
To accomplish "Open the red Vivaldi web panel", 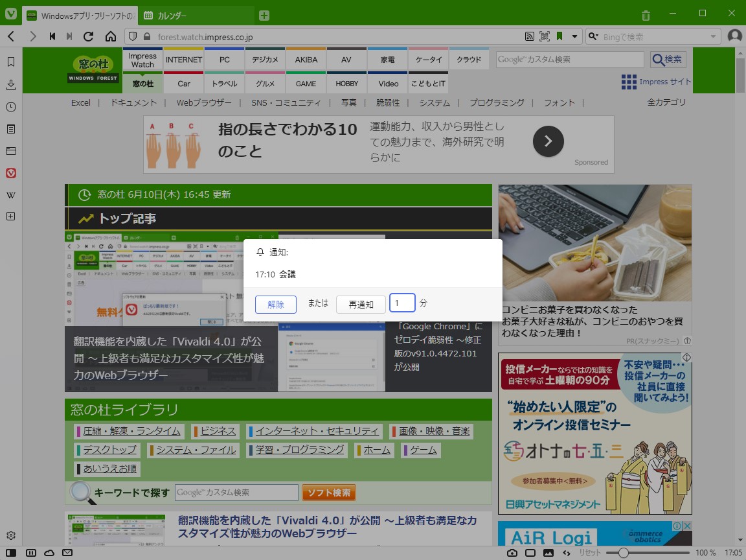I will click(10, 172).
